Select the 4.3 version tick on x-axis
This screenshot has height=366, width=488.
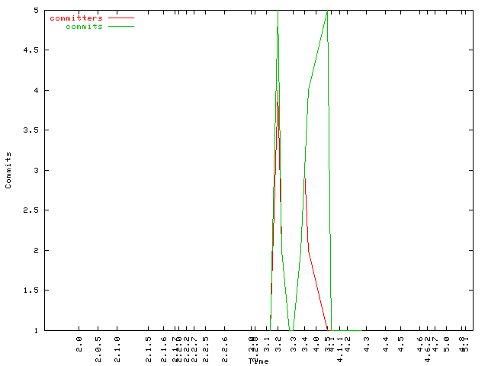pyautogui.click(x=366, y=342)
